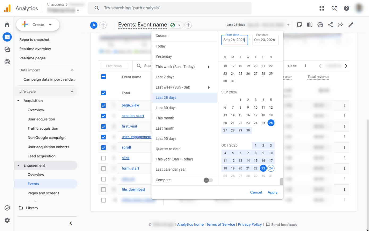
Task: Open the annotations note icon
Action: [x=299, y=25]
